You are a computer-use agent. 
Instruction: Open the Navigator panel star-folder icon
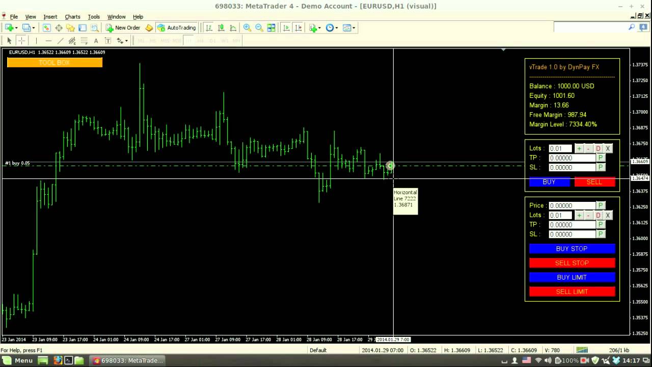70,28
